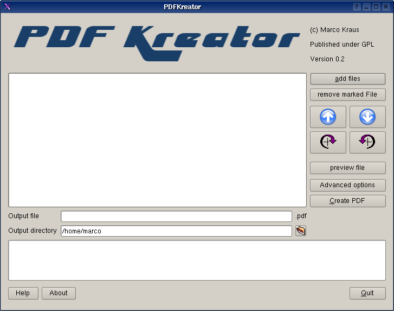Click the '(c) Marco Kraus' text
394x311 pixels.
pos(334,30)
